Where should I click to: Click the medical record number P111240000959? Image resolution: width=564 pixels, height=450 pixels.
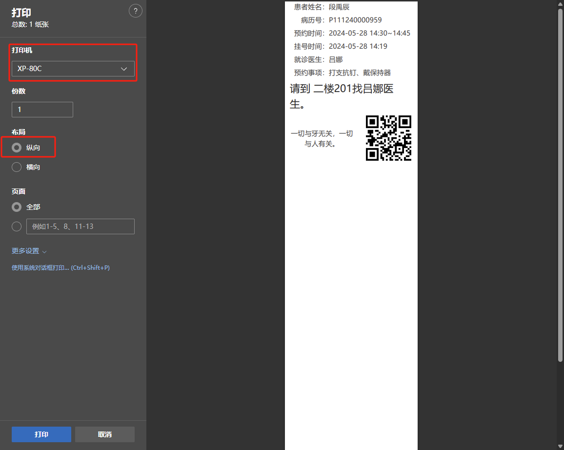(355, 20)
